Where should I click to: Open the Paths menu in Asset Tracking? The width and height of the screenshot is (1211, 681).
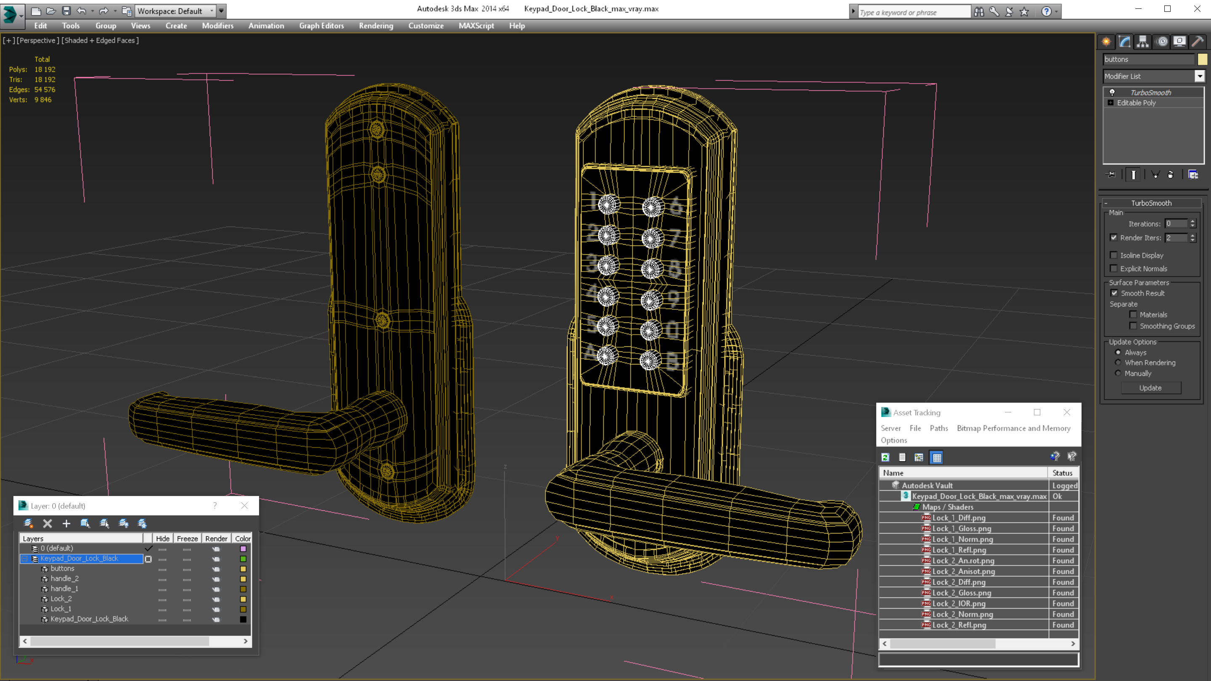[x=939, y=428]
